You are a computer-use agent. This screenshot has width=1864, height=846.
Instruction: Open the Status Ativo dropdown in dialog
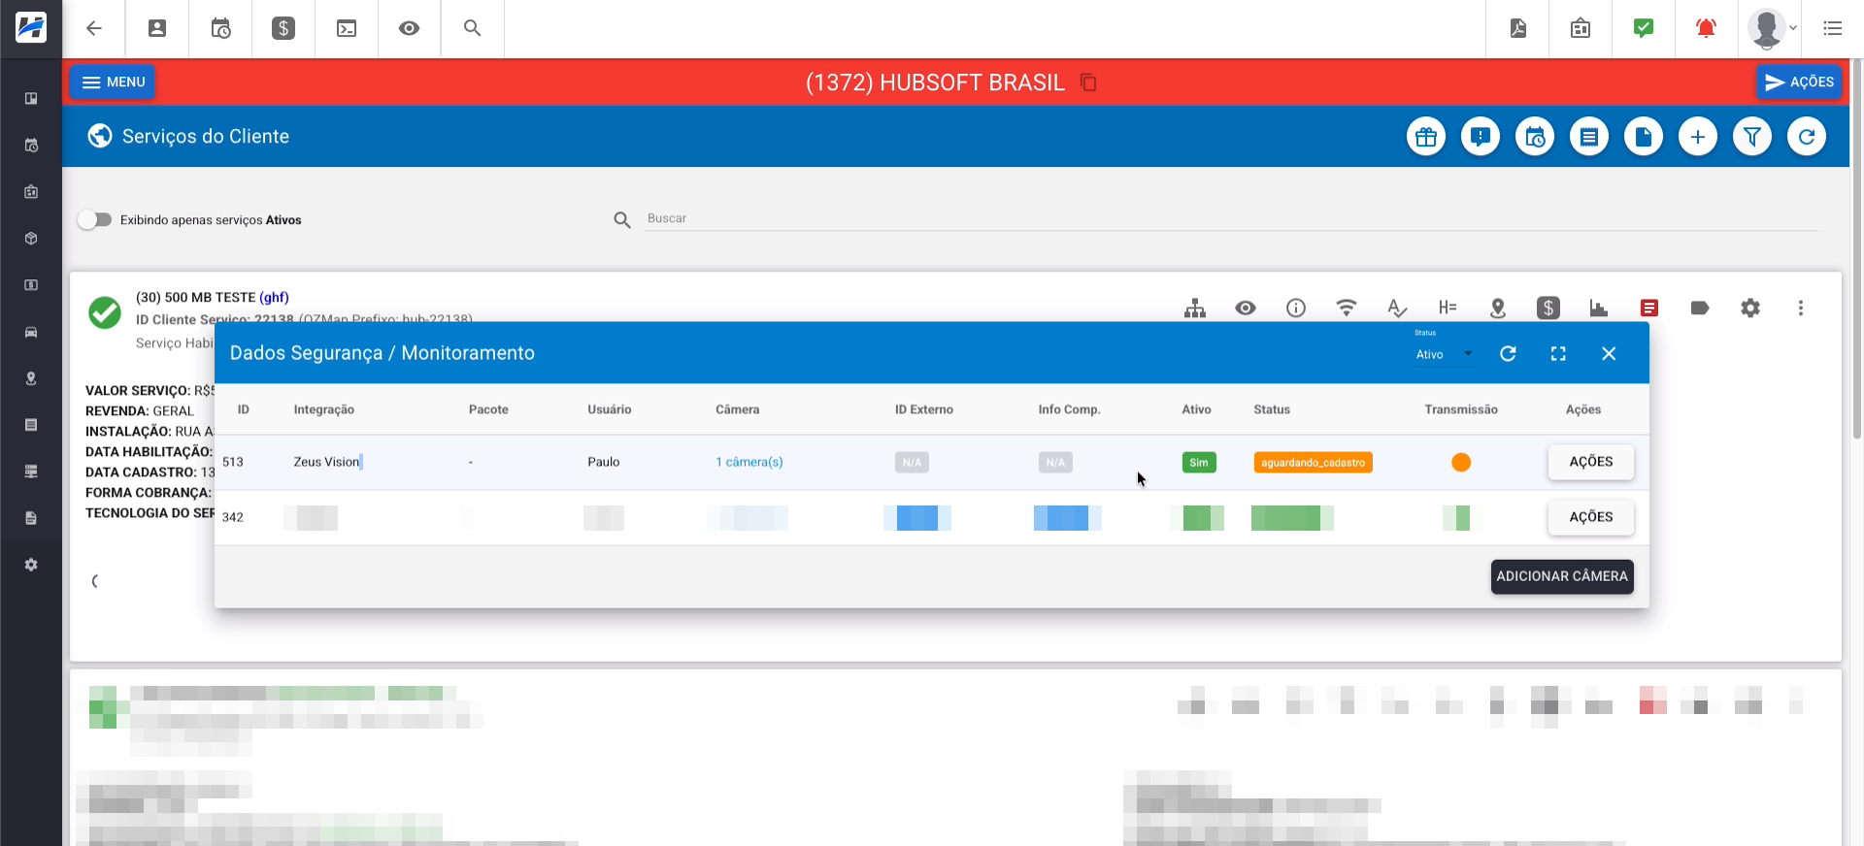point(1445,354)
